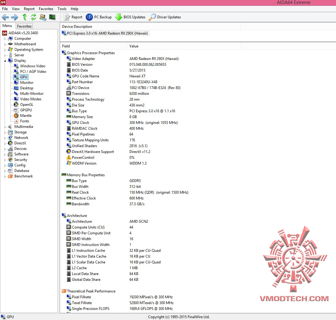Select the Compute Units (CU) row

coord(100,227)
